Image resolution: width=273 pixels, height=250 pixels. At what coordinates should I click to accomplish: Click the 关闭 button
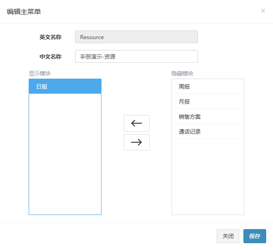pos(228,236)
